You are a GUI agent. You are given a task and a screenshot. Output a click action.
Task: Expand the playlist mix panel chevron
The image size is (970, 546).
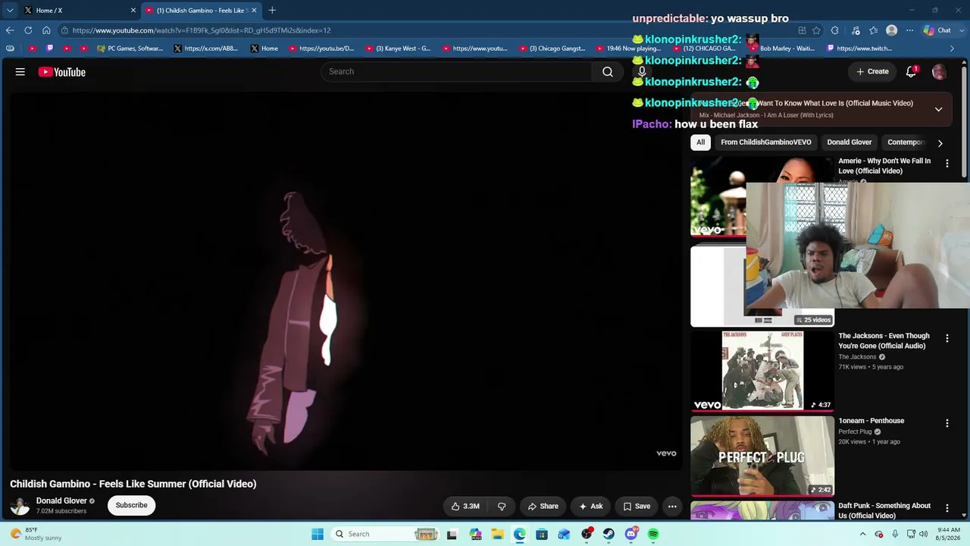938,109
